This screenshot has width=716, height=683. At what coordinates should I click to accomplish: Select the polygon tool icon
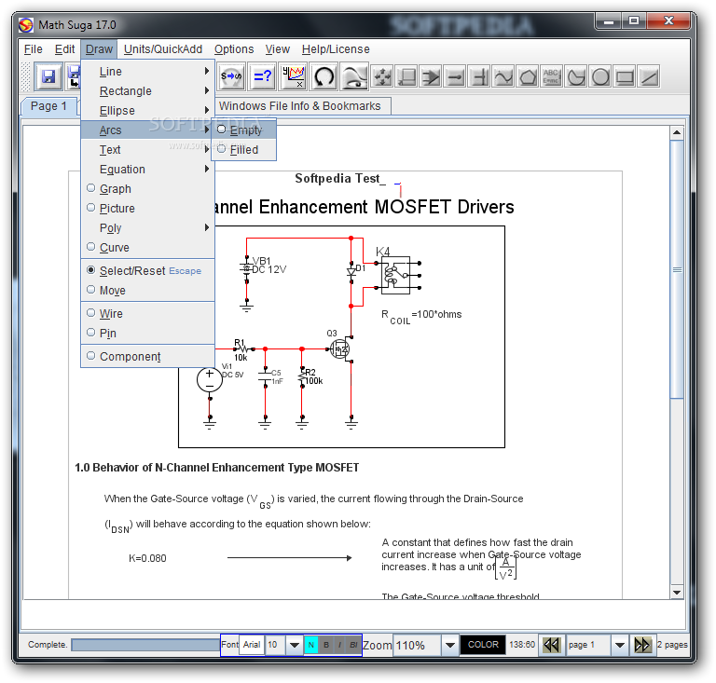[528, 76]
